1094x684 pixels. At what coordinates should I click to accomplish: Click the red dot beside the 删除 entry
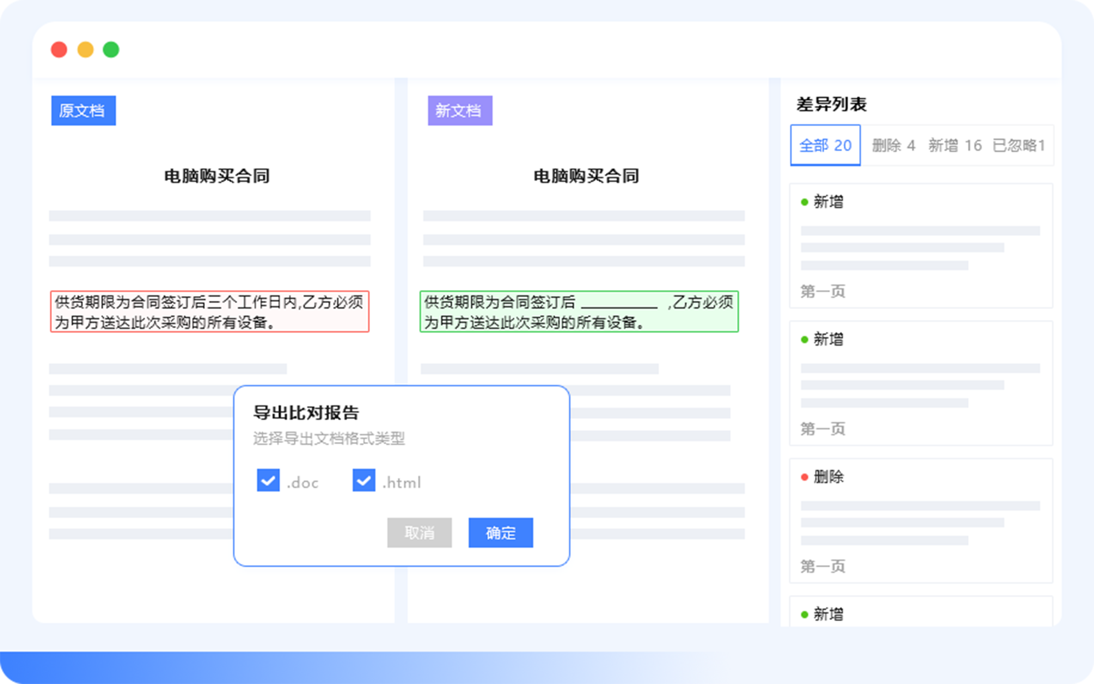tap(804, 477)
